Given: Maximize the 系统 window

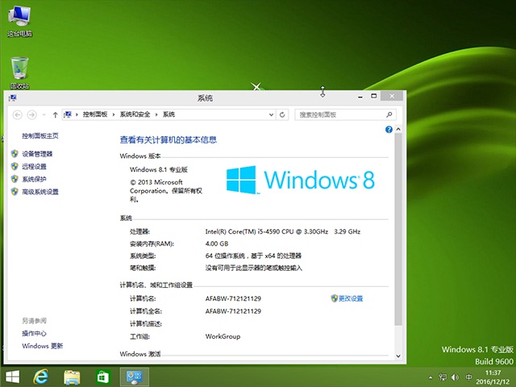Looking at the screenshot, I should 374,96.
